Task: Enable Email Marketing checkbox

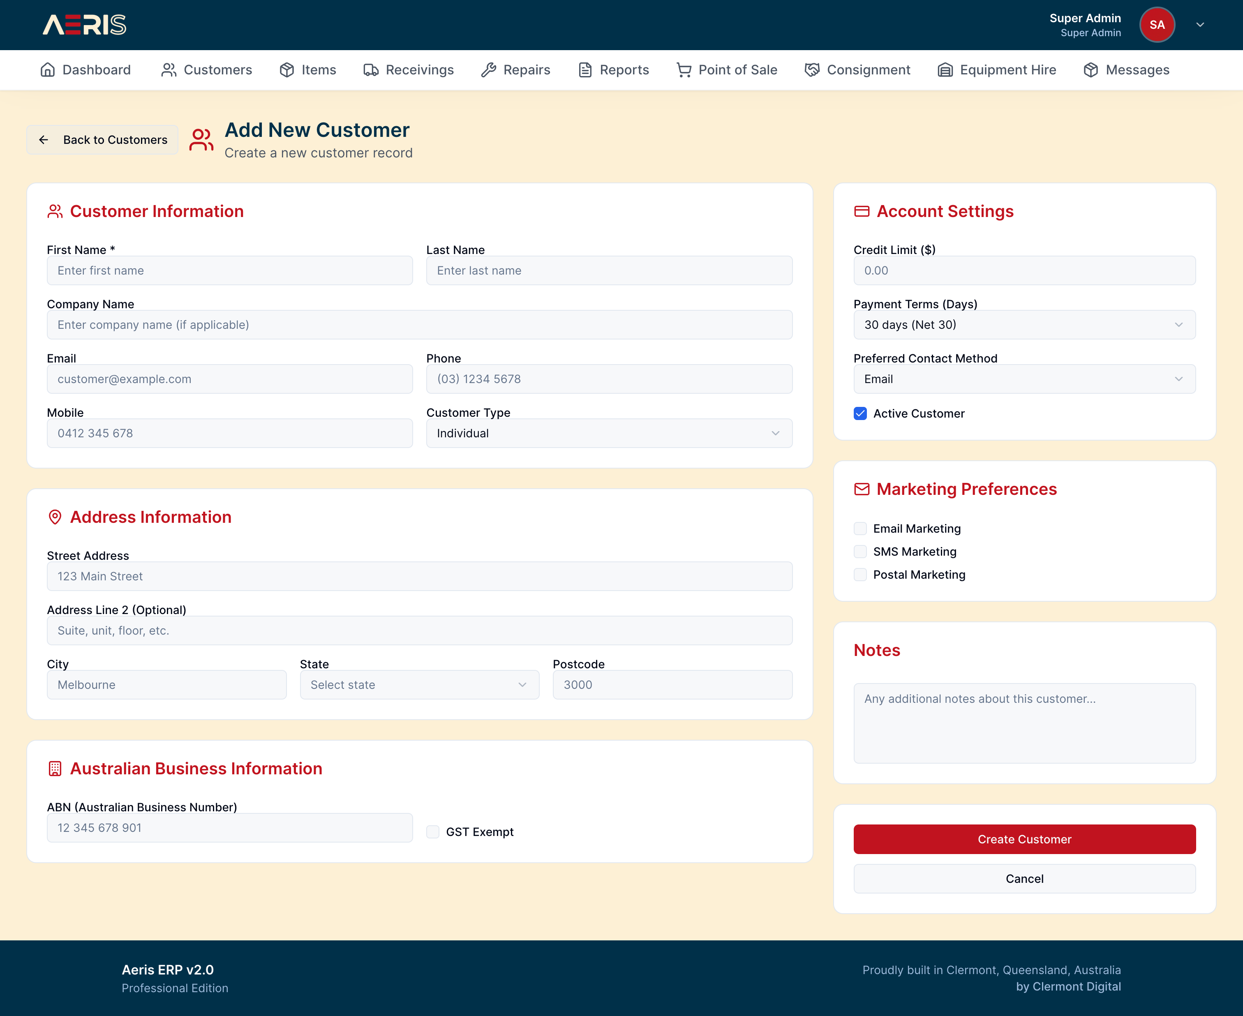Action: point(860,529)
